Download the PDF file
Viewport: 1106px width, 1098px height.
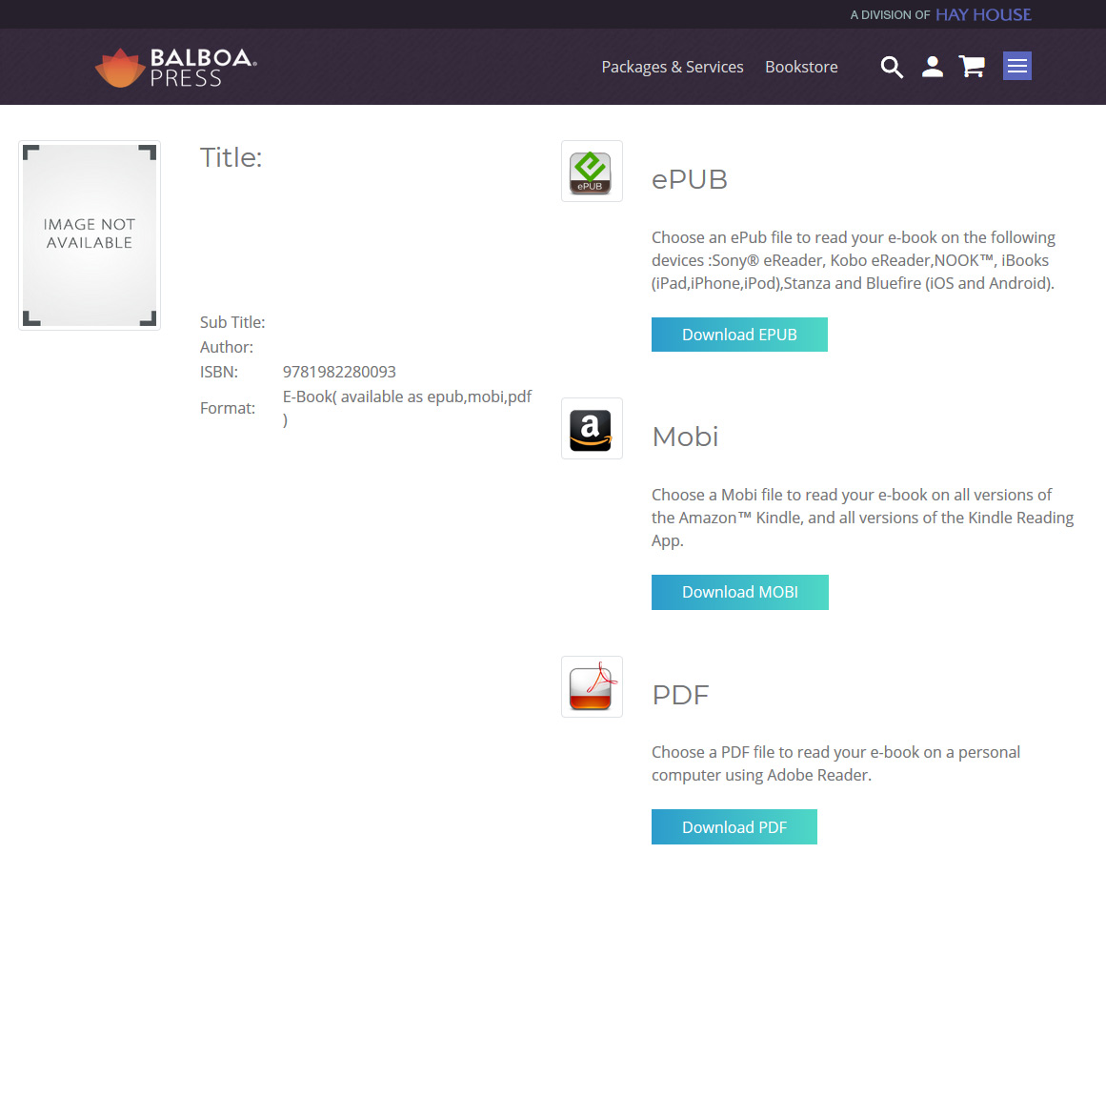coord(734,827)
